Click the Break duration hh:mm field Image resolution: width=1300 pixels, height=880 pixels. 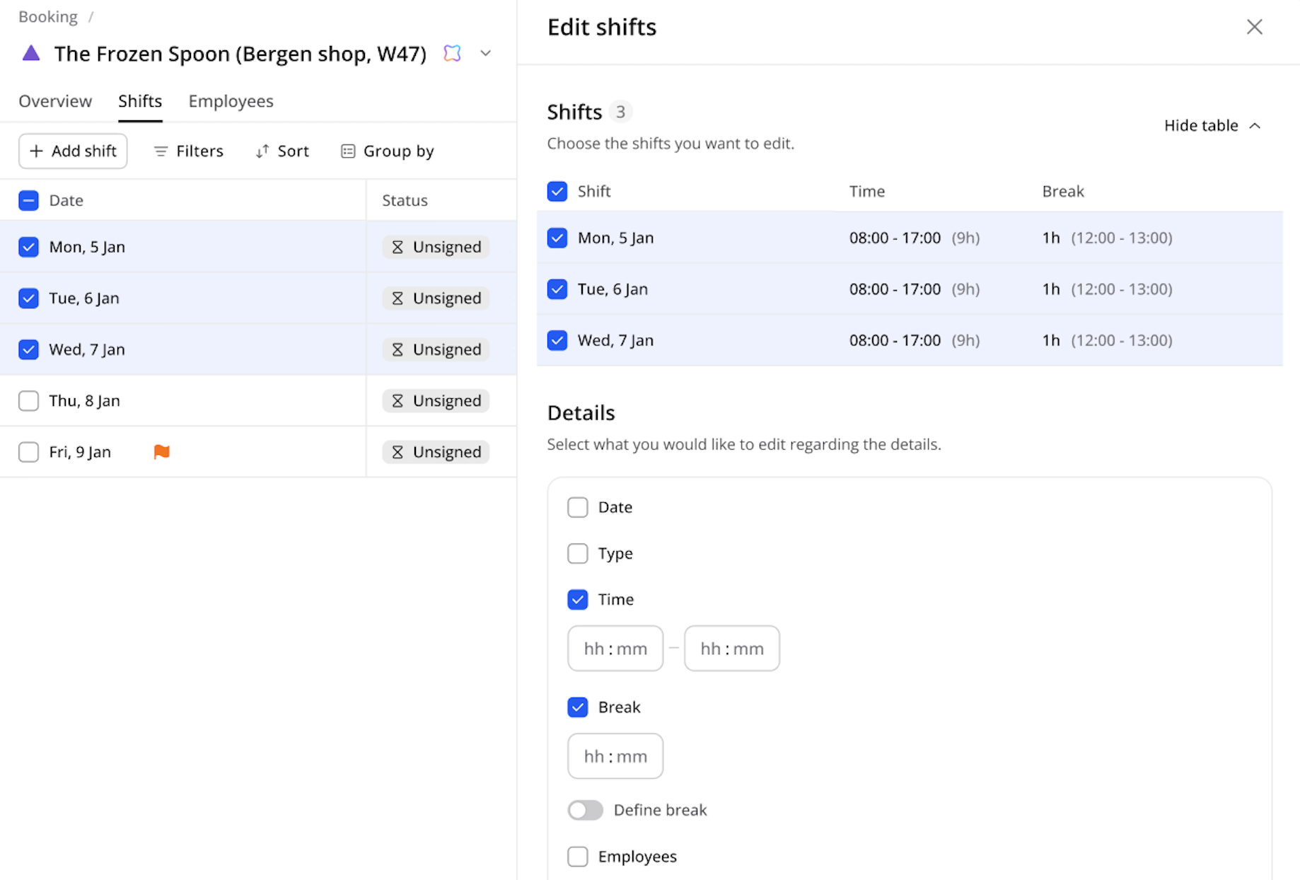615,756
